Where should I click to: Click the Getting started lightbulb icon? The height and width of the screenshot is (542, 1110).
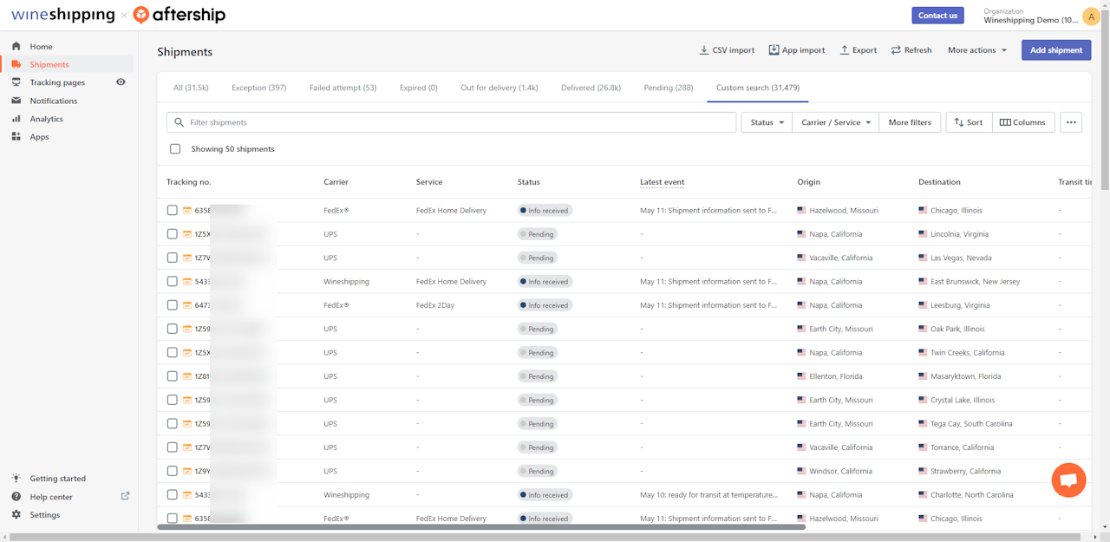pos(16,479)
